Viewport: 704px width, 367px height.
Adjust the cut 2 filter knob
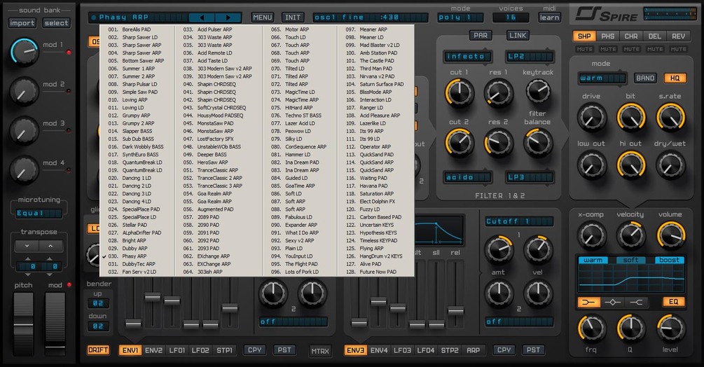coord(460,143)
